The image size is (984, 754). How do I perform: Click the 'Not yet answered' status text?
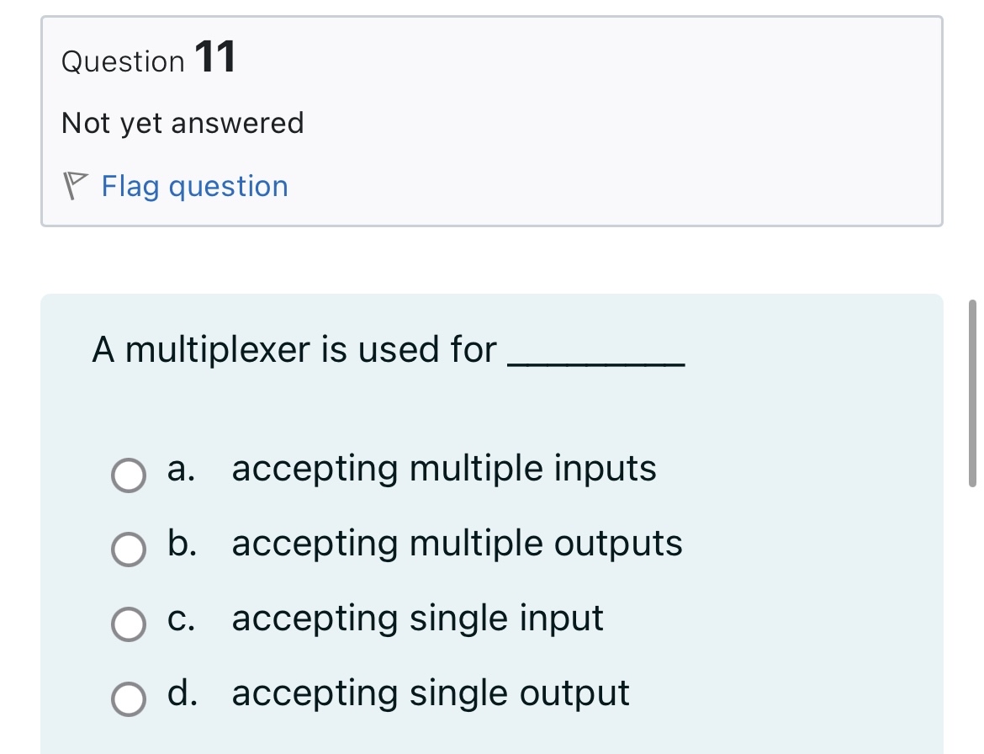[x=182, y=123]
